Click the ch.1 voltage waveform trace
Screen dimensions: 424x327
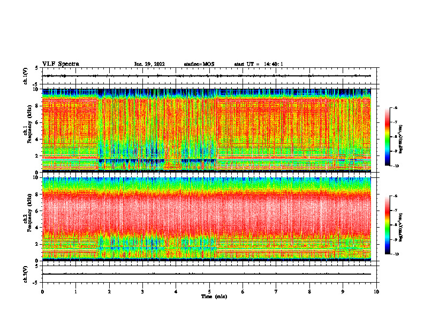point(207,76)
